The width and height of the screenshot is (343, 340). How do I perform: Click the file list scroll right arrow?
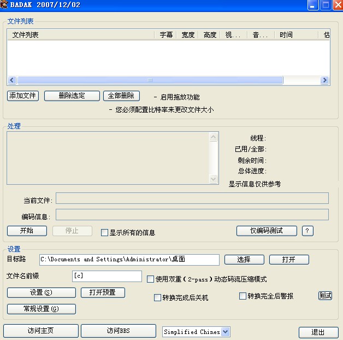[x=324, y=80]
